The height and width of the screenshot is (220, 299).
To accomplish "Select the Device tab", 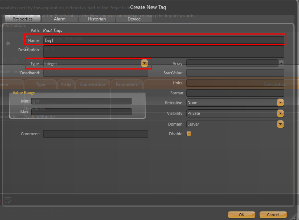I will (x=134, y=19).
